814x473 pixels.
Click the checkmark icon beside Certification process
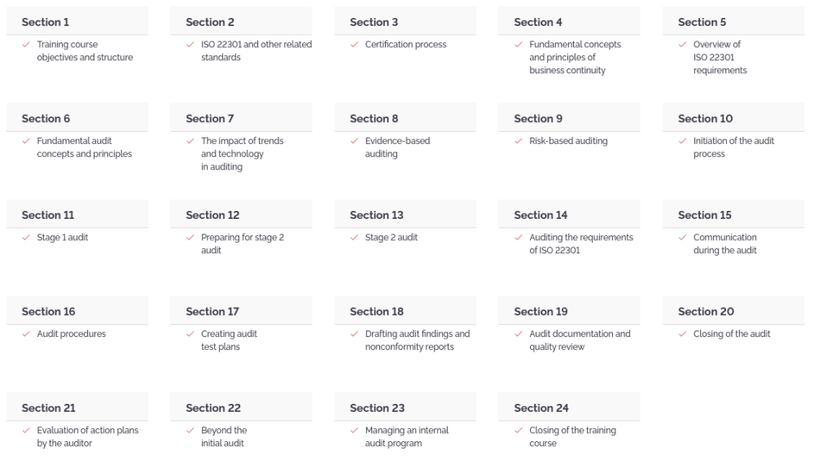[354, 45]
